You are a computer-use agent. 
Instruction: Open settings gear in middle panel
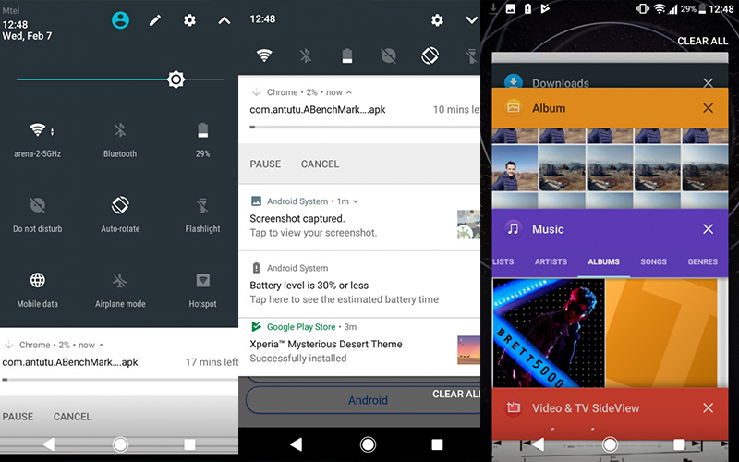437,20
